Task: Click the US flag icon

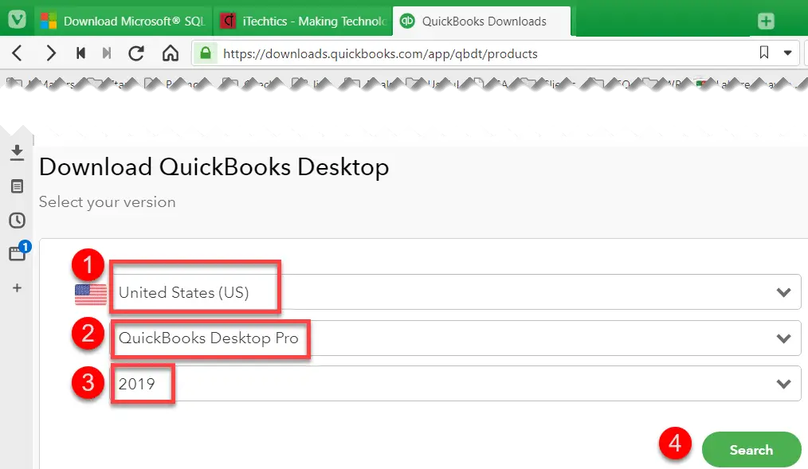Action: tap(91, 295)
